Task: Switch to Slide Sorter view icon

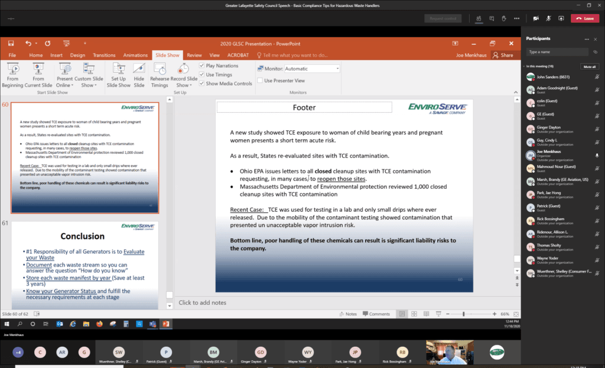Action: (414, 314)
